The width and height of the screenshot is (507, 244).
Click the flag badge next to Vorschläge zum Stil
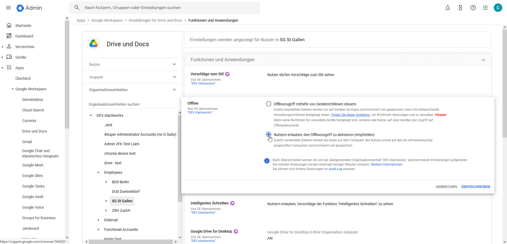pos(227,74)
